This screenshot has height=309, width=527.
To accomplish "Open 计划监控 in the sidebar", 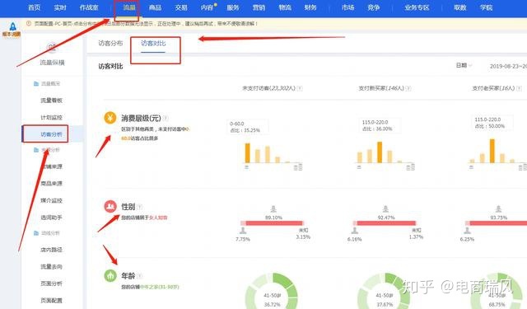I will click(51, 117).
